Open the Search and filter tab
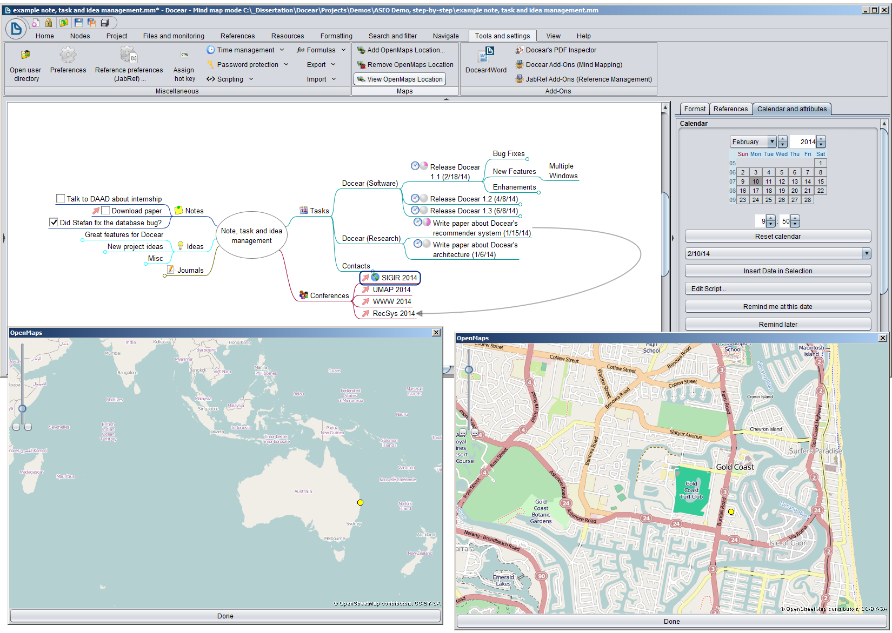This screenshot has height=633, width=892. (392, 36)
